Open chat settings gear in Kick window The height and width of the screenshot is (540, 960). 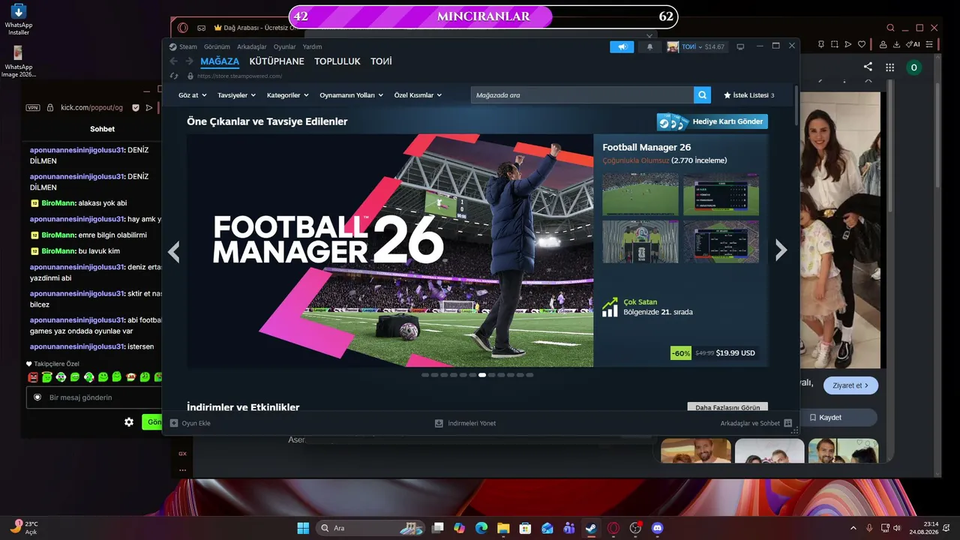pyautogui.click(x=129, y=422)
